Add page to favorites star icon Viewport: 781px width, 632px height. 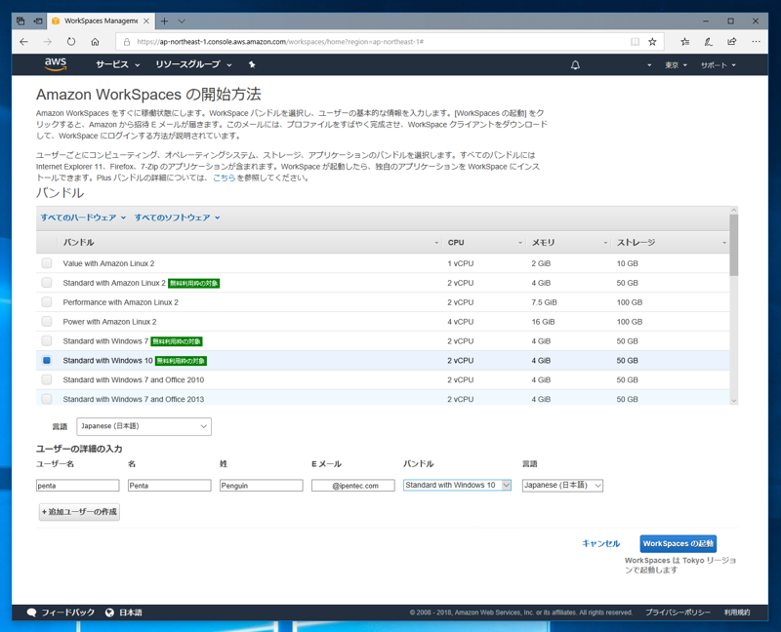point(652,42)
